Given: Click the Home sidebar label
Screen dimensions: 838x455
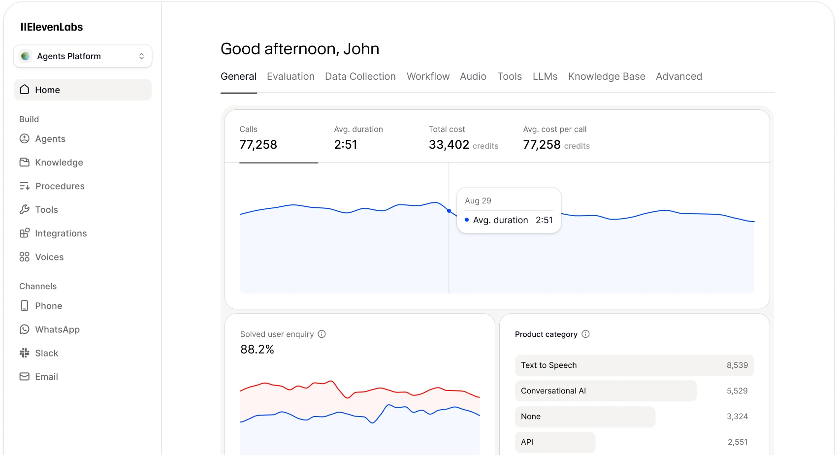Looking at the screenshot, I should pyautogui.click(x=47, y=90).
